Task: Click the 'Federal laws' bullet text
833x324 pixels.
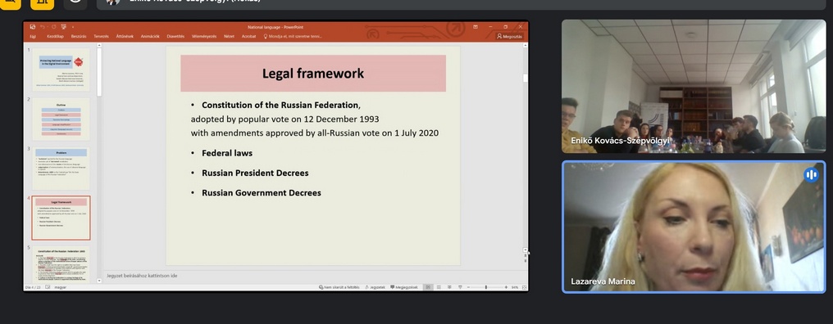Action: point(227,153)
